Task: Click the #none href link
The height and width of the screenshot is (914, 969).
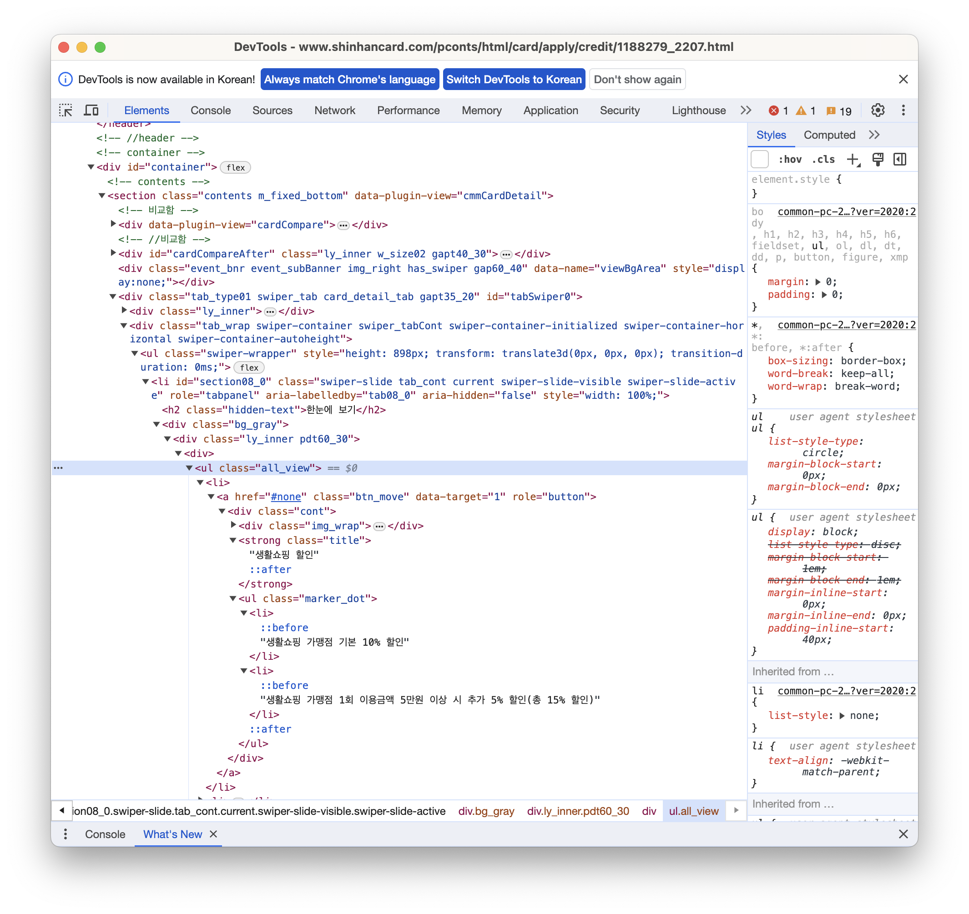Action: click(x=286, y=497)
